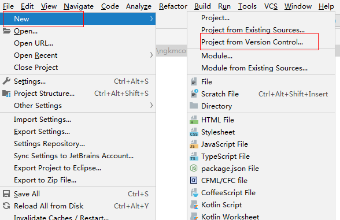
Task: Select Module from Existing Sources
Action: click(x=254, y=68)
